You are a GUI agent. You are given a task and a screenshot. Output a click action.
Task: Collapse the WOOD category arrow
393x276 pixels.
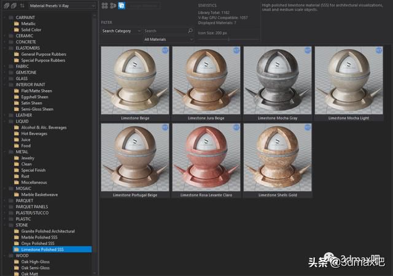click(4, 256)
